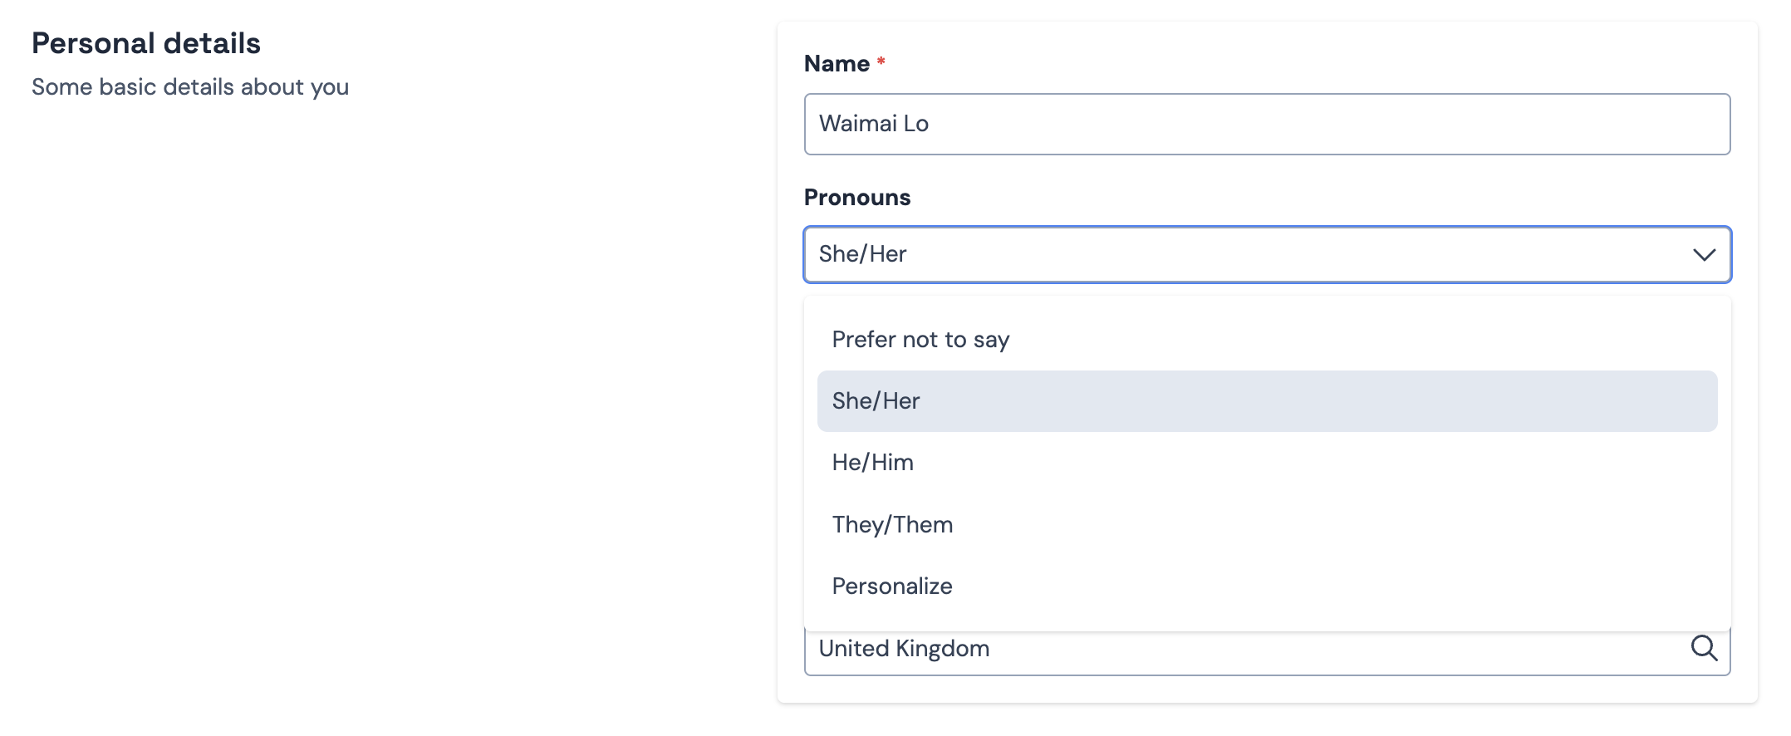Click the She/Her value shown in the Pronouns box
1791x736 pixels.
(862, 254)
